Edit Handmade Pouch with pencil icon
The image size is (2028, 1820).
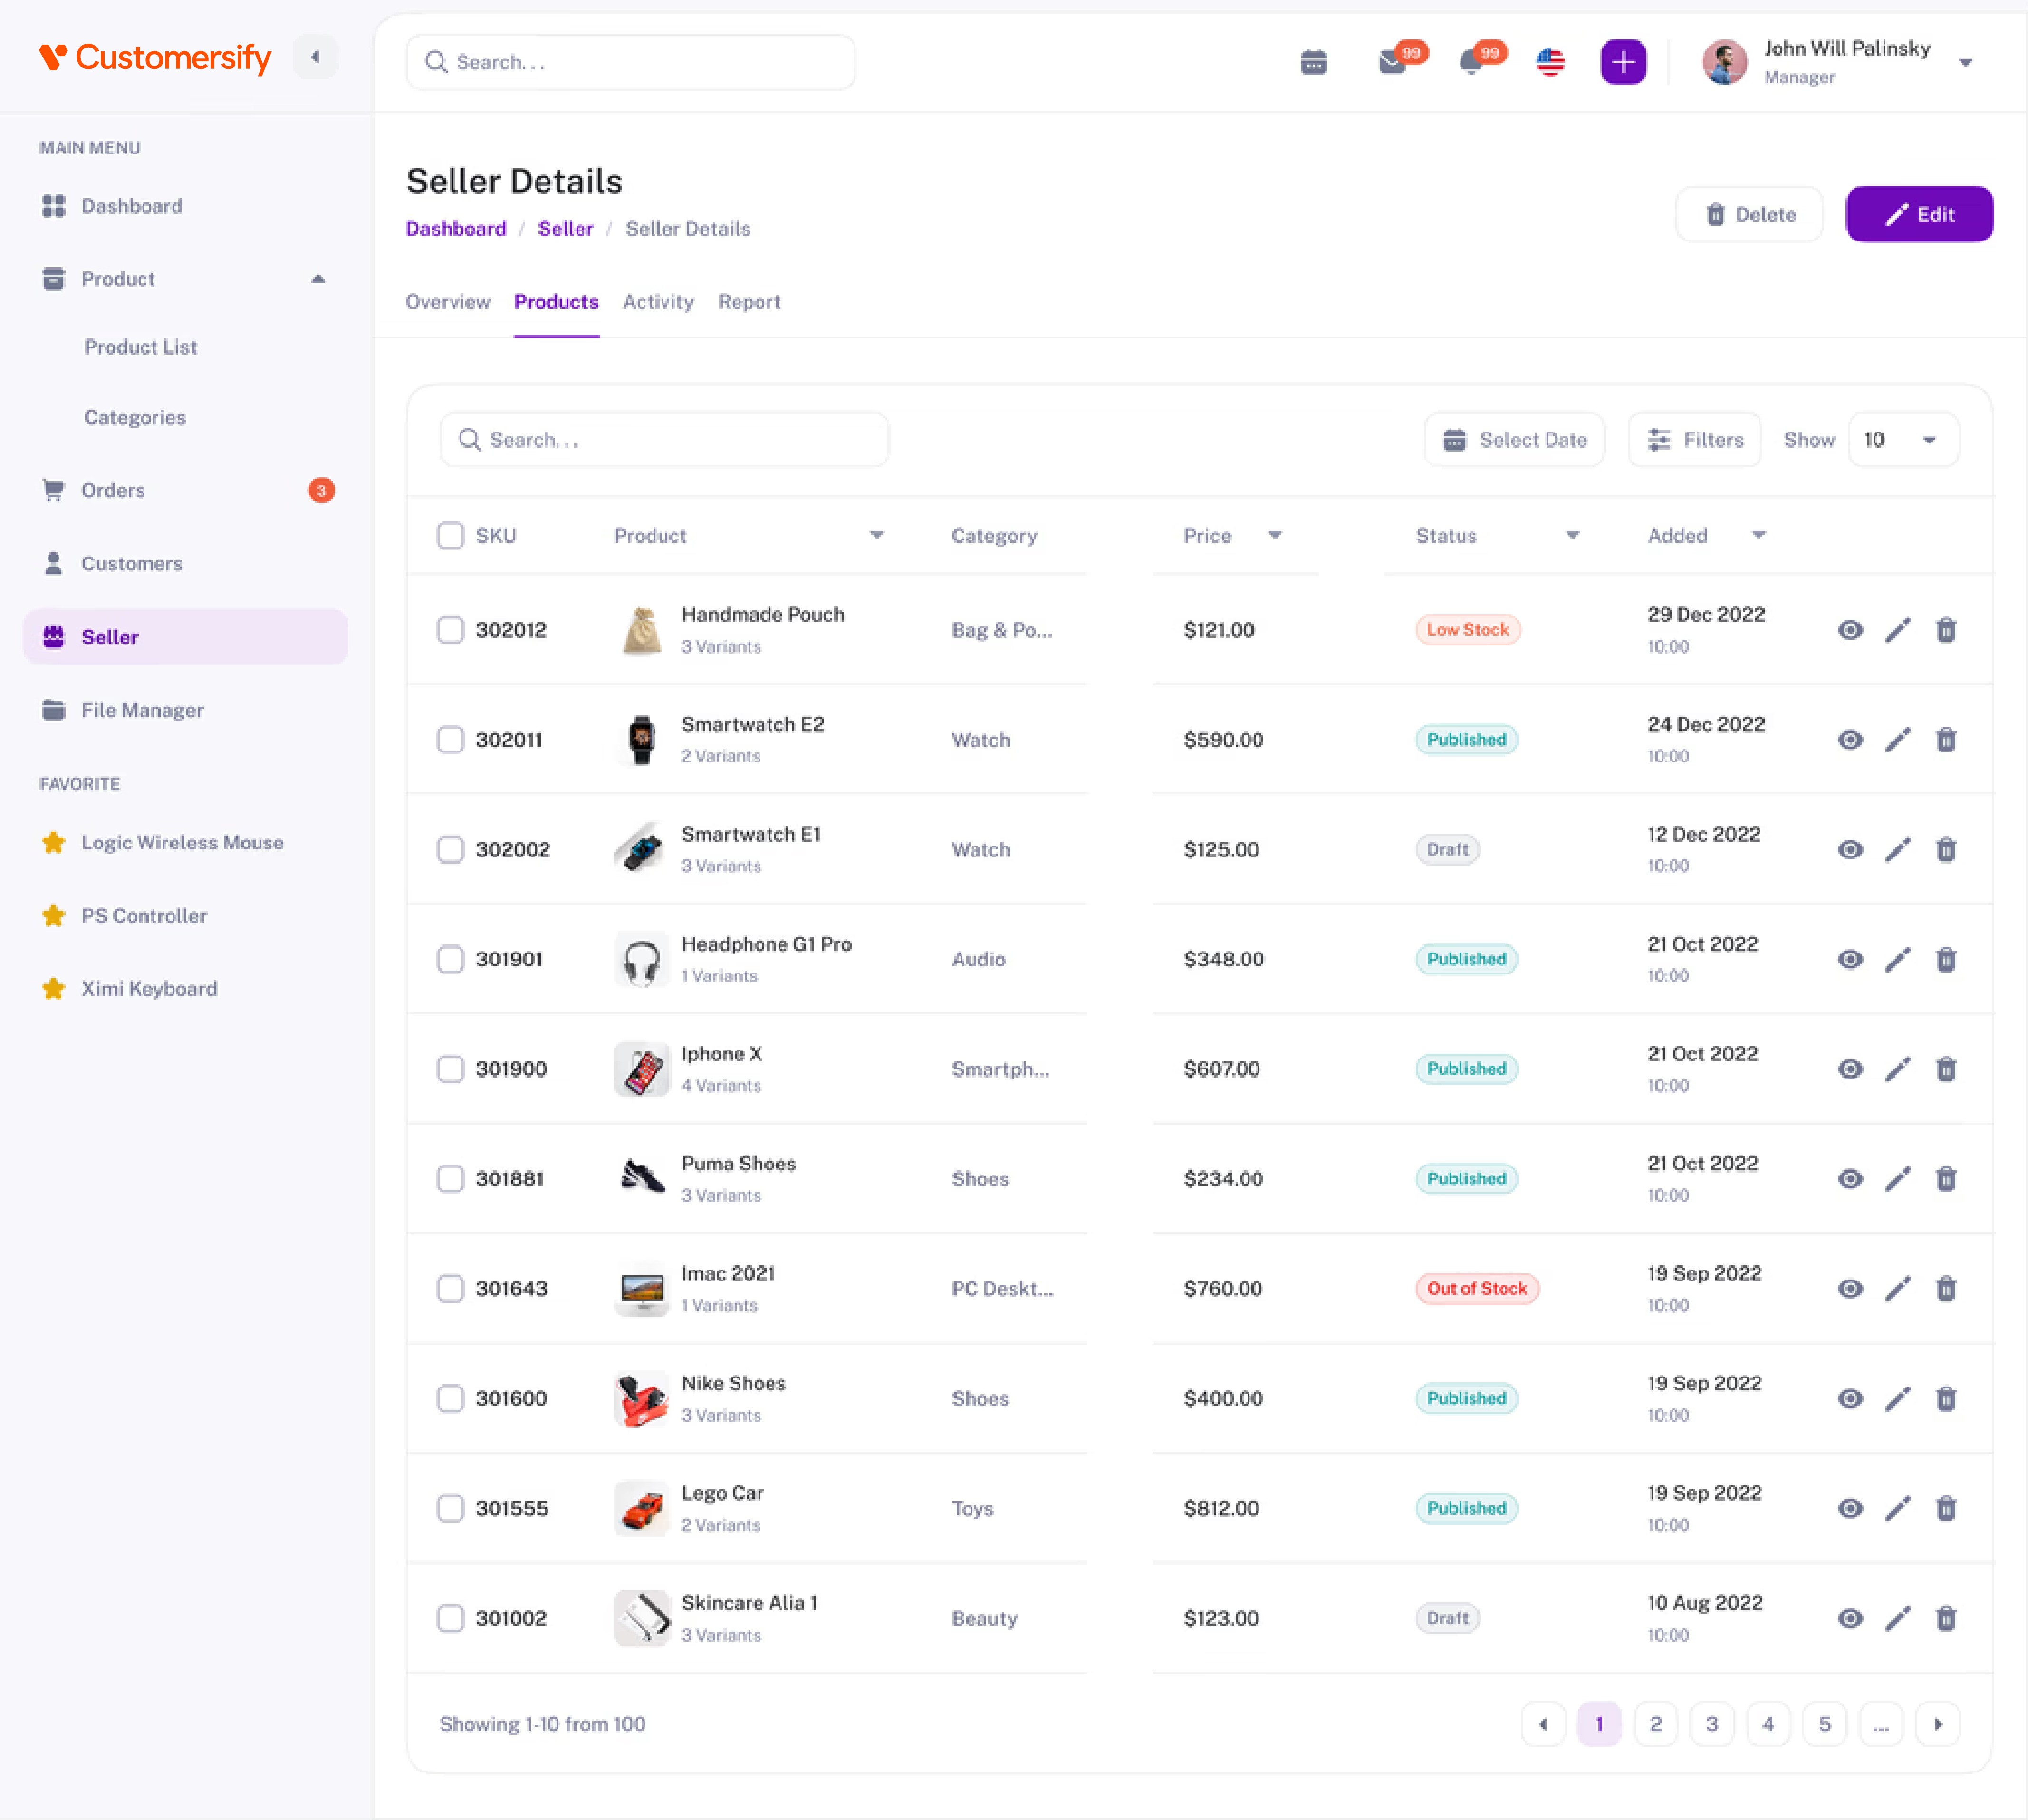(1897, 630)
